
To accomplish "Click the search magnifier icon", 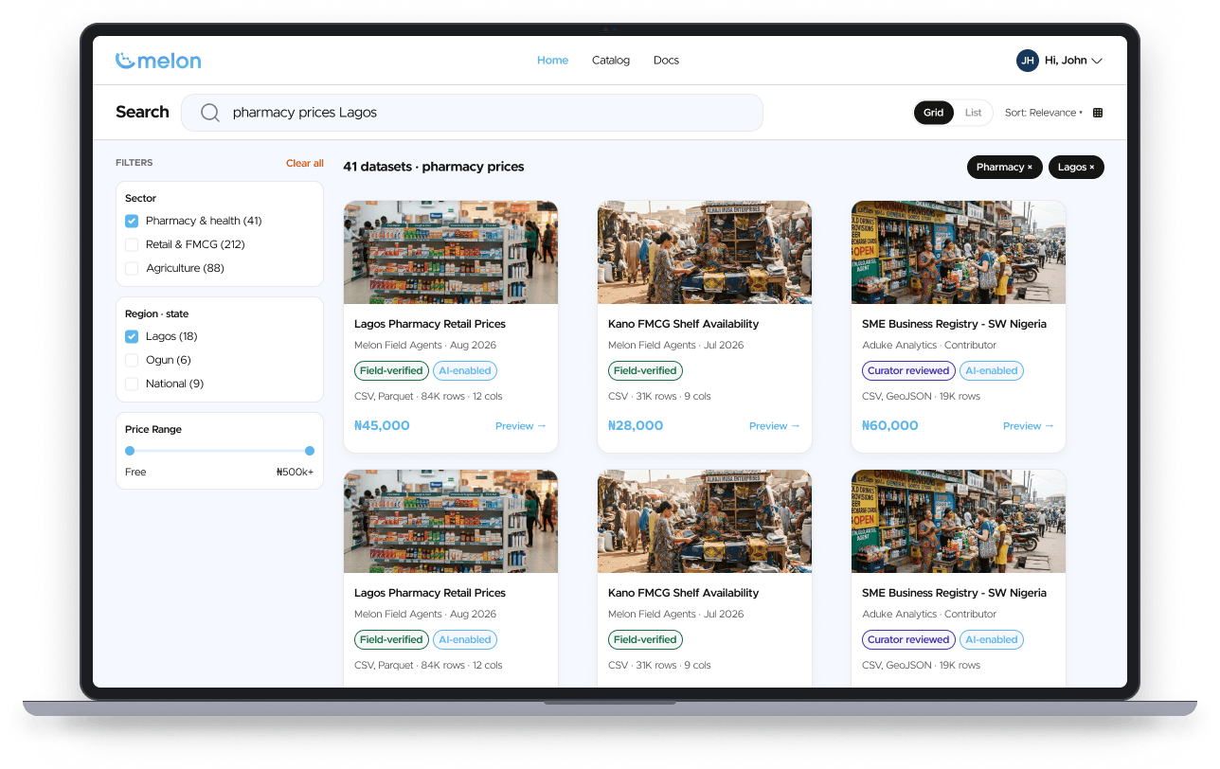I will [x=210, y=113].
